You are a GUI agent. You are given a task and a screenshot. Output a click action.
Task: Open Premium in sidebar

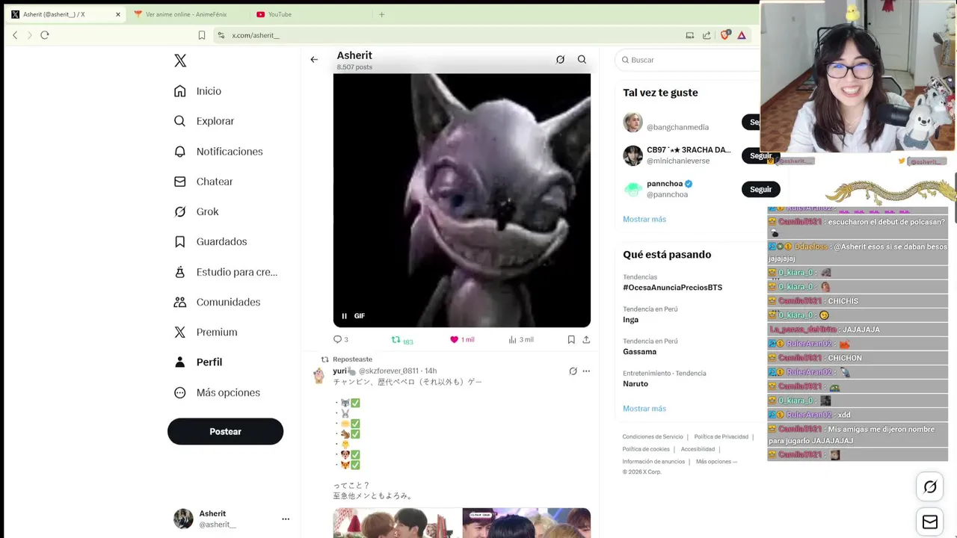tap(206, 332)
